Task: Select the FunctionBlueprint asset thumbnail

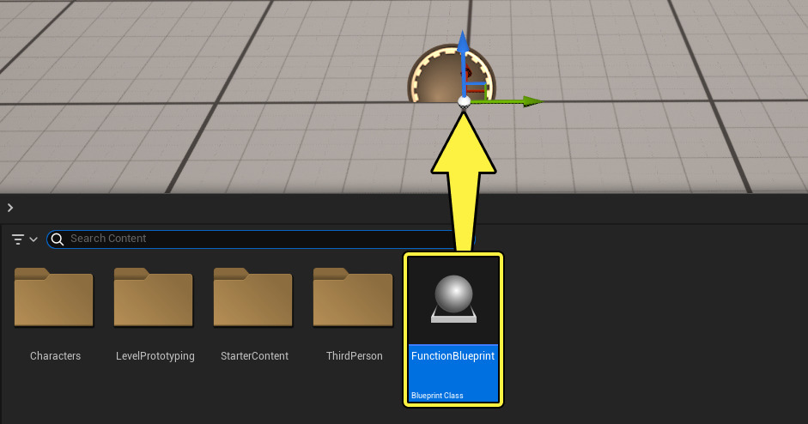Action: point(453,300)
